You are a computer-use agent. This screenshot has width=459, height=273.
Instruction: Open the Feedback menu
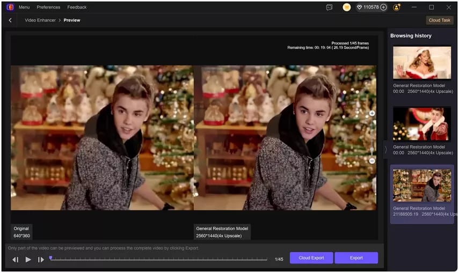coord(77,7)
